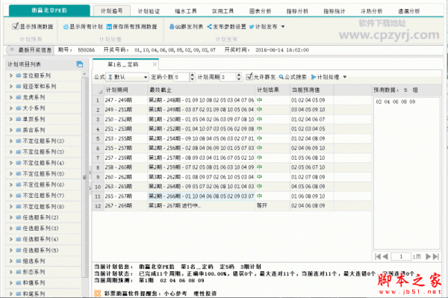This screenshot has width=448, height=298.
Task: Go to first page of prediction data
Action: point(378,257)
